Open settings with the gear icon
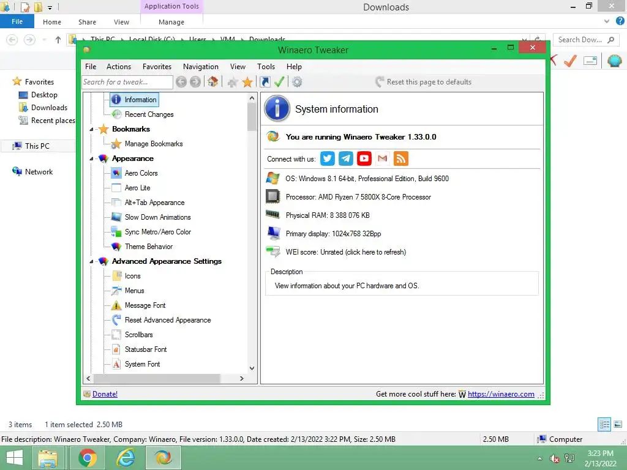 (297, 82)
